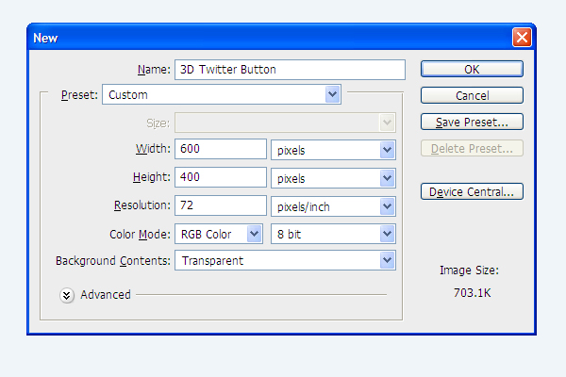Click the Name field with 3D Twitter Button

290,70
